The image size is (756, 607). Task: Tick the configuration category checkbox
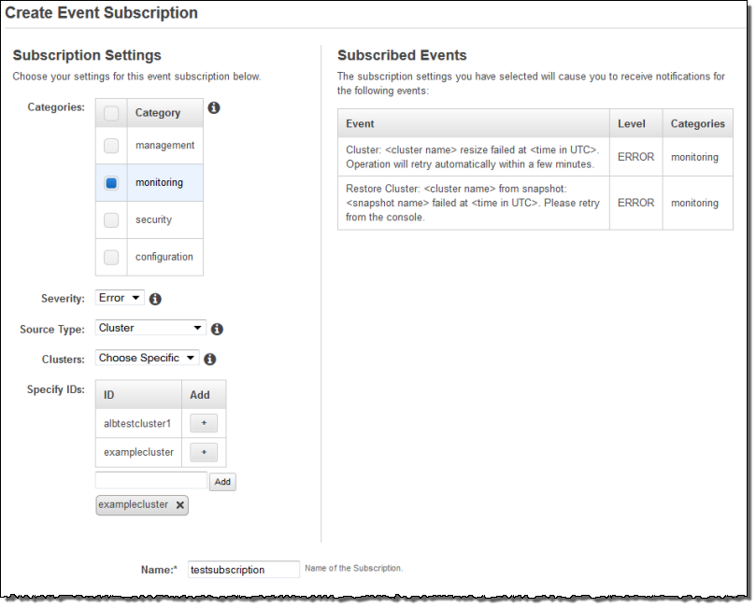(111, 257)
